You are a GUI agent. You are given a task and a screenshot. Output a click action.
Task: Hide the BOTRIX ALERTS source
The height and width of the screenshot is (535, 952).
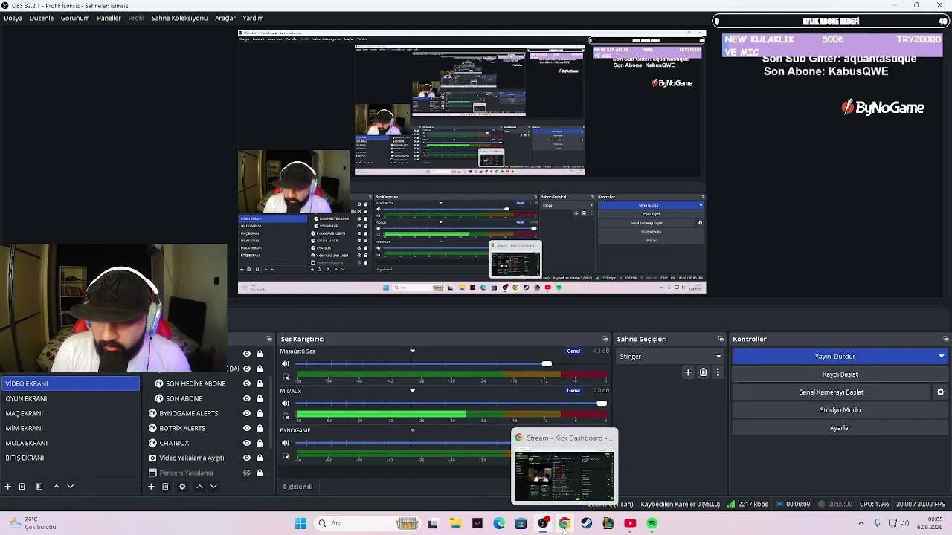tap(247, 428)
